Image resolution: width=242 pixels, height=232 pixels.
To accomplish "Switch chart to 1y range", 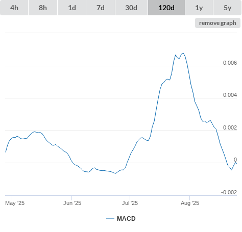I will coord(199,8).
